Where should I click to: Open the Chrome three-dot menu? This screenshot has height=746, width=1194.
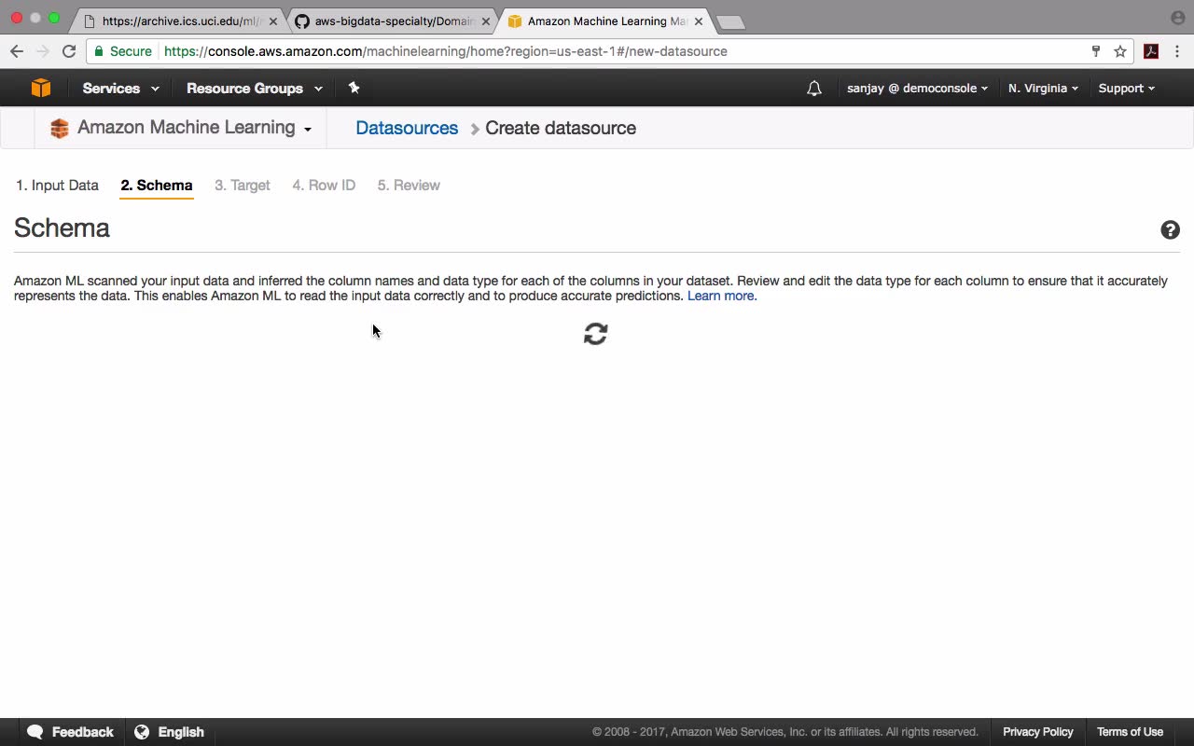click(1177, 51)
